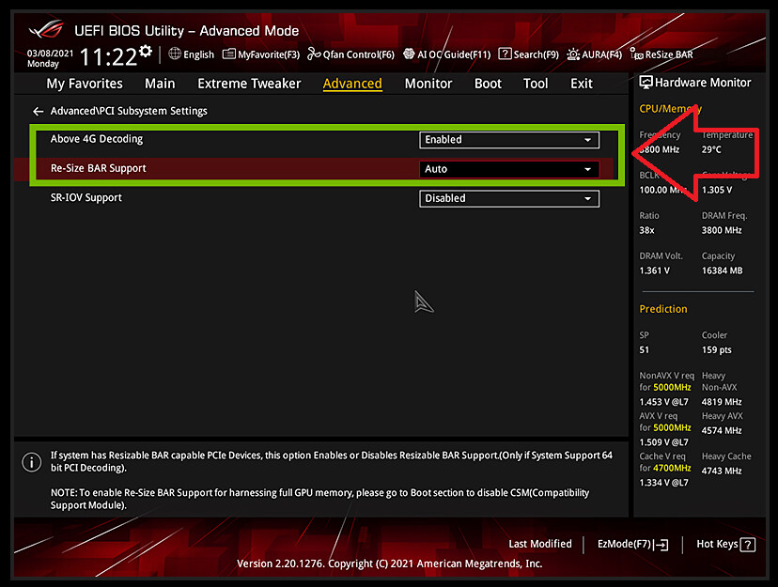This screenshot has height=587, width=778.
Task: Click the Last Modified button
Action: click(539, 544)
